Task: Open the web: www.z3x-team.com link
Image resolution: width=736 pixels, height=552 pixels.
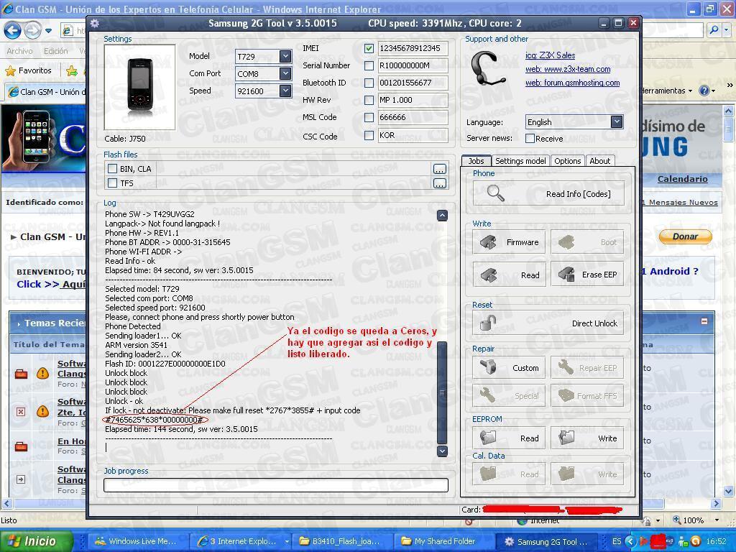Action: click(x=568, y=69)
